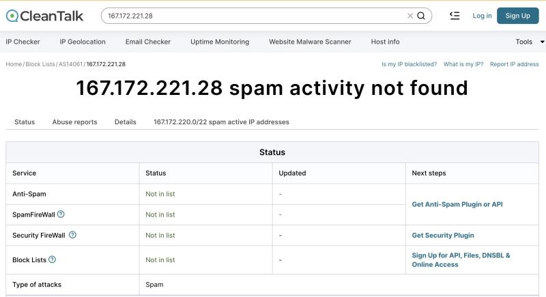Switch to the Details tab
Image resolution: width=546 pixels, height=297 pixels.
point(126,122)
